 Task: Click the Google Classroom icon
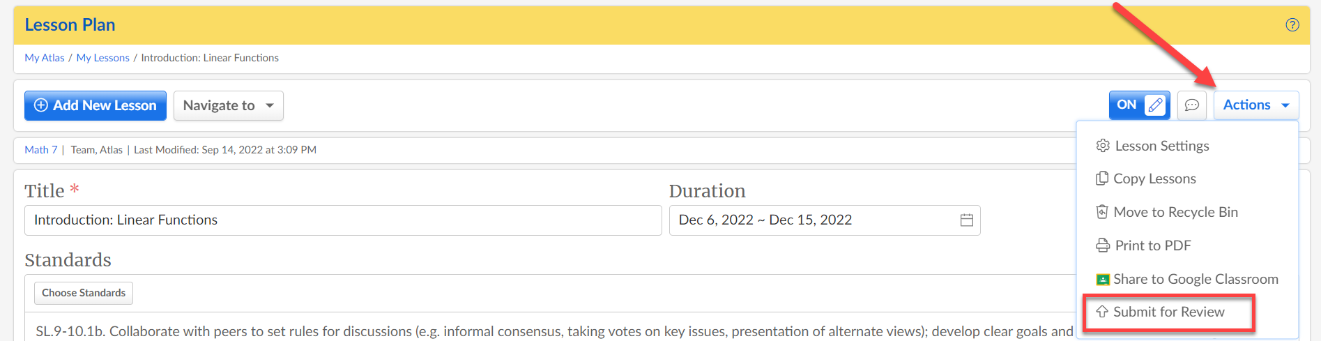pos(1103,280)
